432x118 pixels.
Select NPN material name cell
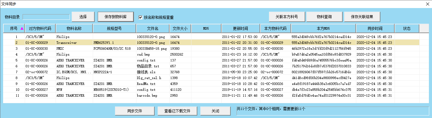(x=74, y=90)
